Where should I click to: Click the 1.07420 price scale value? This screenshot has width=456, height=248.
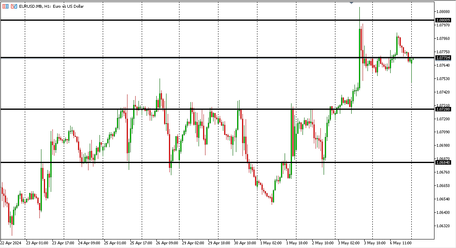[443, 92]
